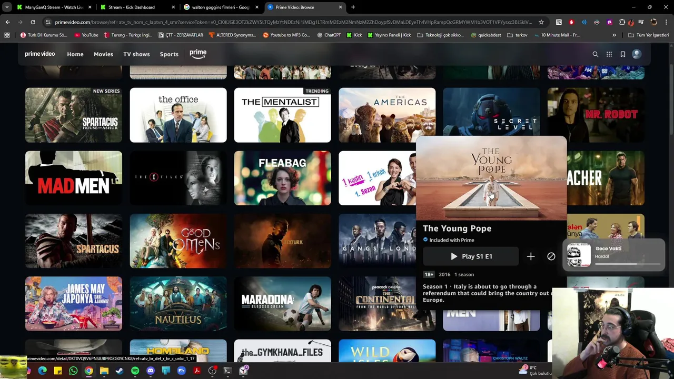This screenshot has height=379, width=674.
Task: Open the Prime Video search icon
Action: coord(596,54)
